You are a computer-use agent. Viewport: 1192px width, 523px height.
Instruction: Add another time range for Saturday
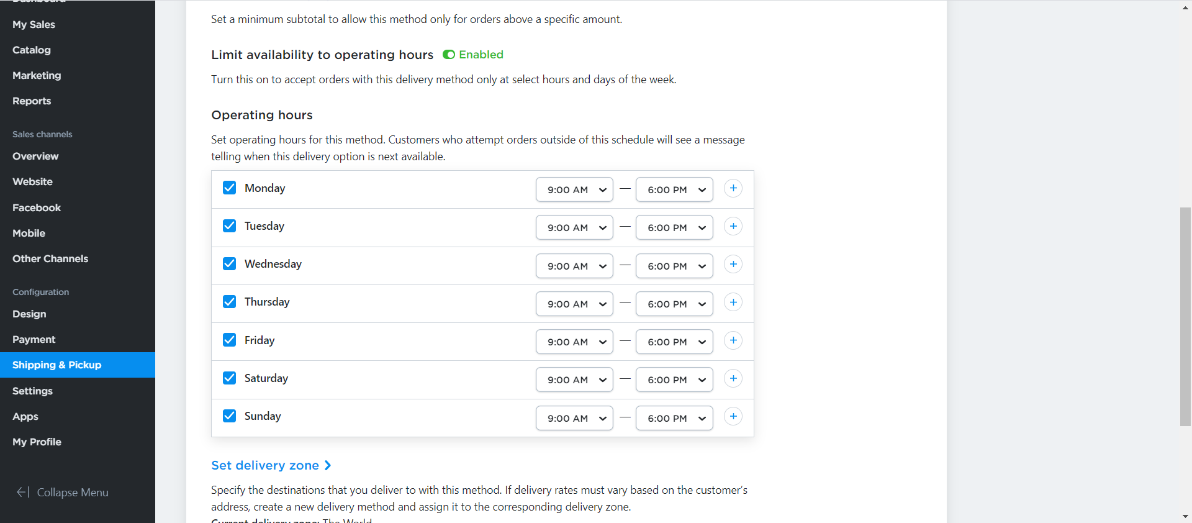(733, 379)
